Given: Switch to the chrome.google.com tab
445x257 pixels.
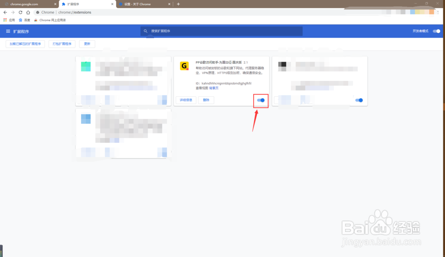Looking at the screenshot, I should pyautogui.click(x=29, y=4).
